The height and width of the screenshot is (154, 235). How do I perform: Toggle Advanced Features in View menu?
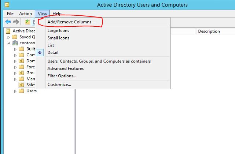pos(66,68)
